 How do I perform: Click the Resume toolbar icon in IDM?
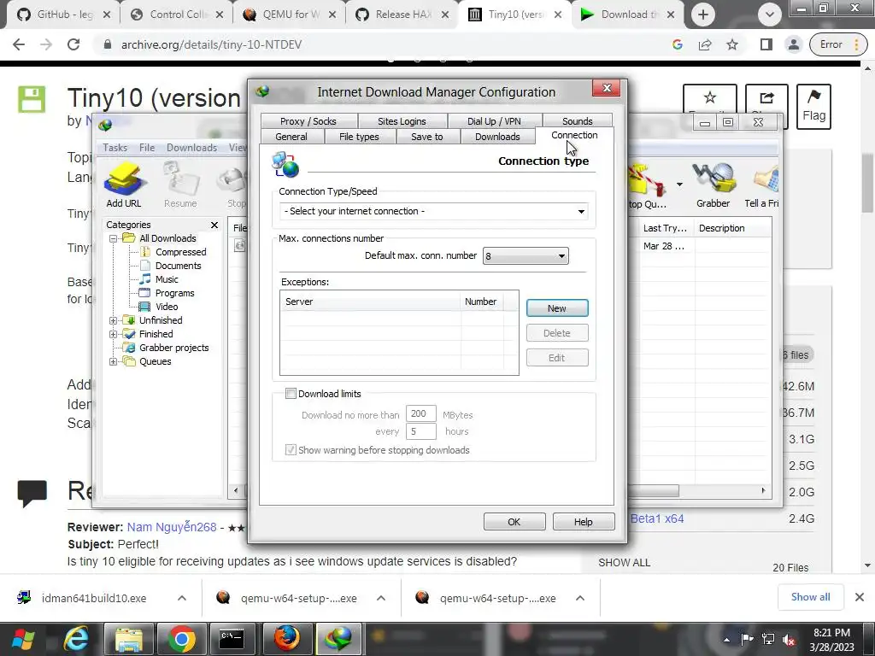[180, 184]
